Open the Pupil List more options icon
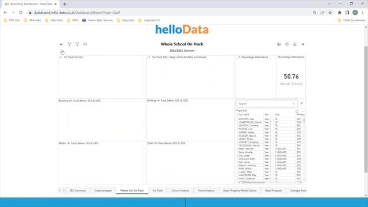 (x=303, y=111)
